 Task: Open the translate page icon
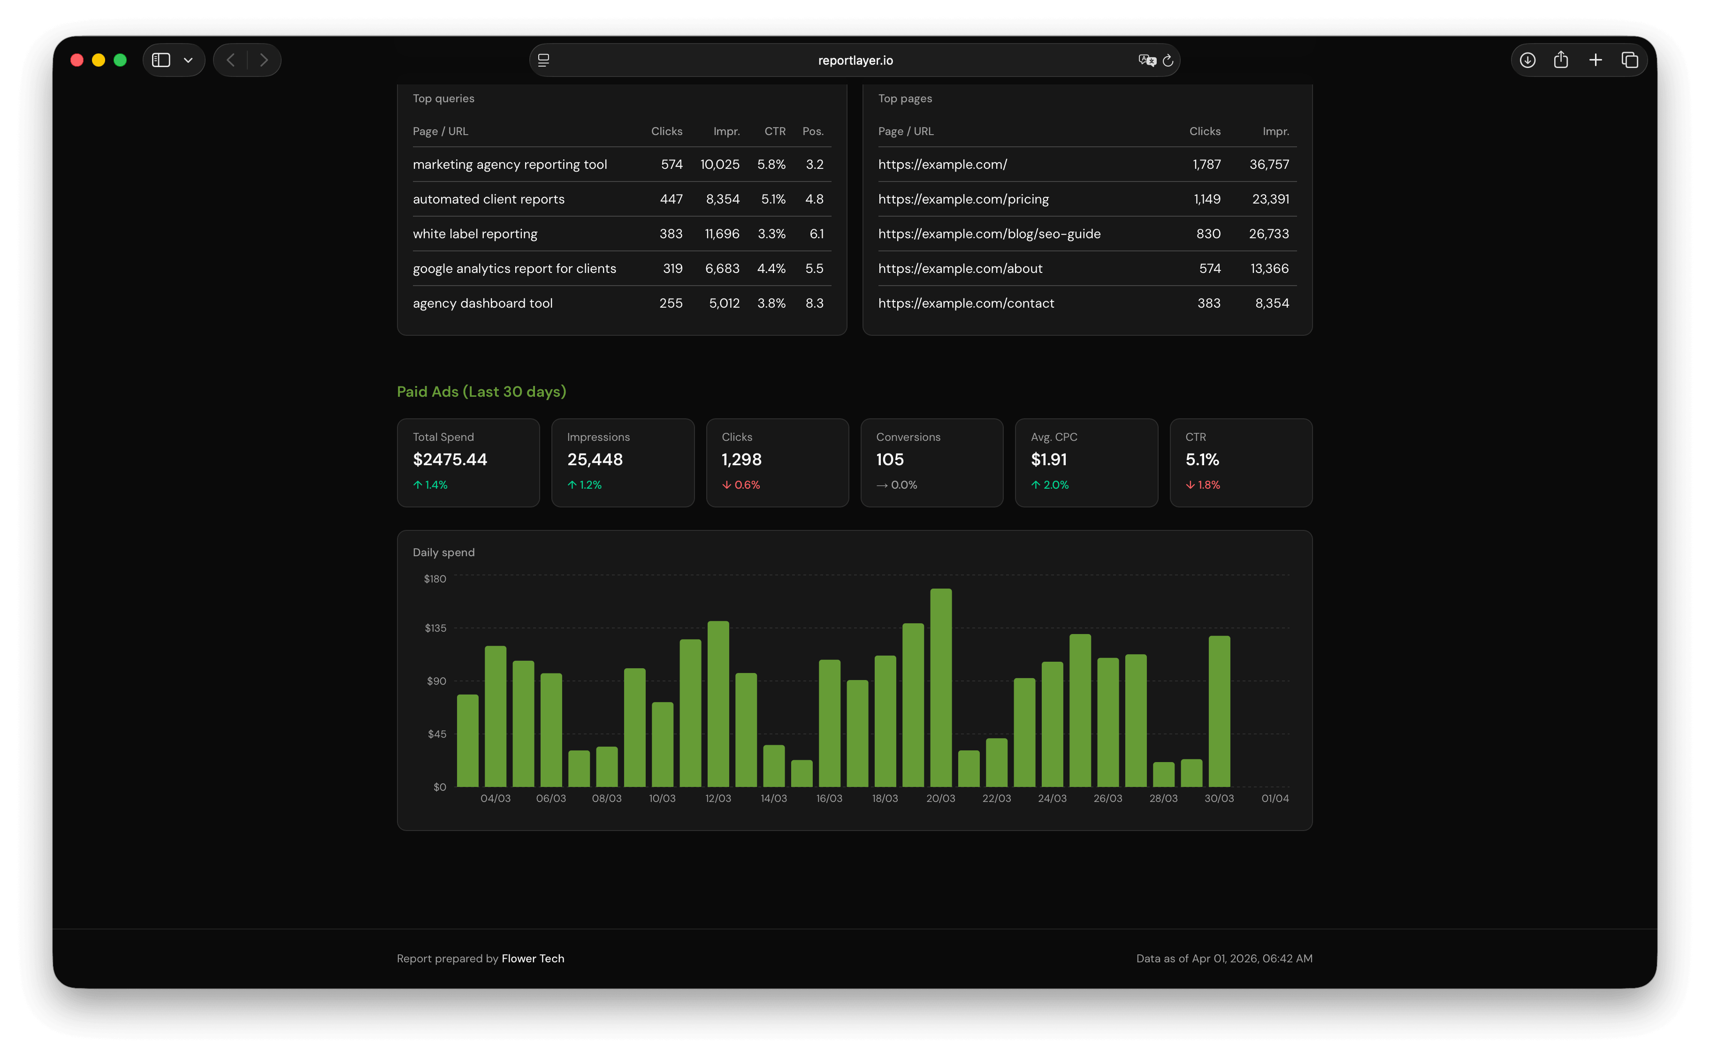point(1146,60)
